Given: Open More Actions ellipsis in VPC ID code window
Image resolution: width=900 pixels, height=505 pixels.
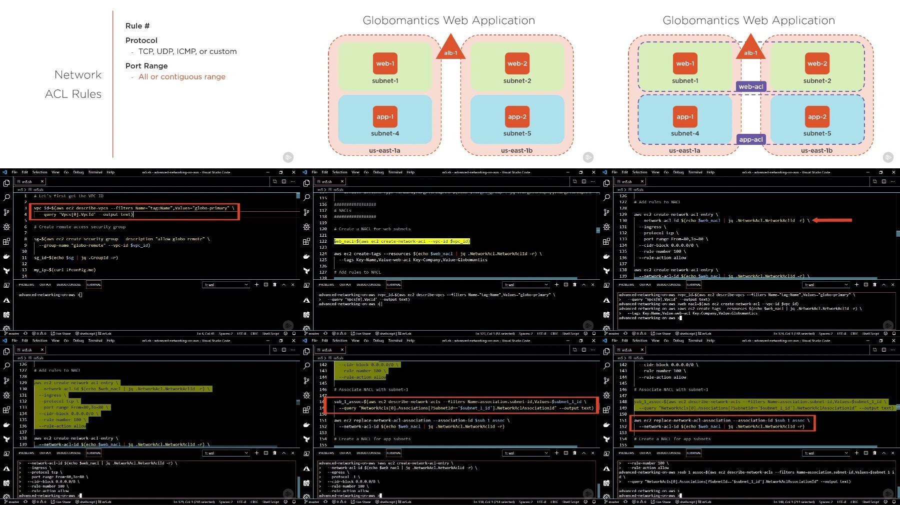Looking at the screenshot, I should point(293,181).
